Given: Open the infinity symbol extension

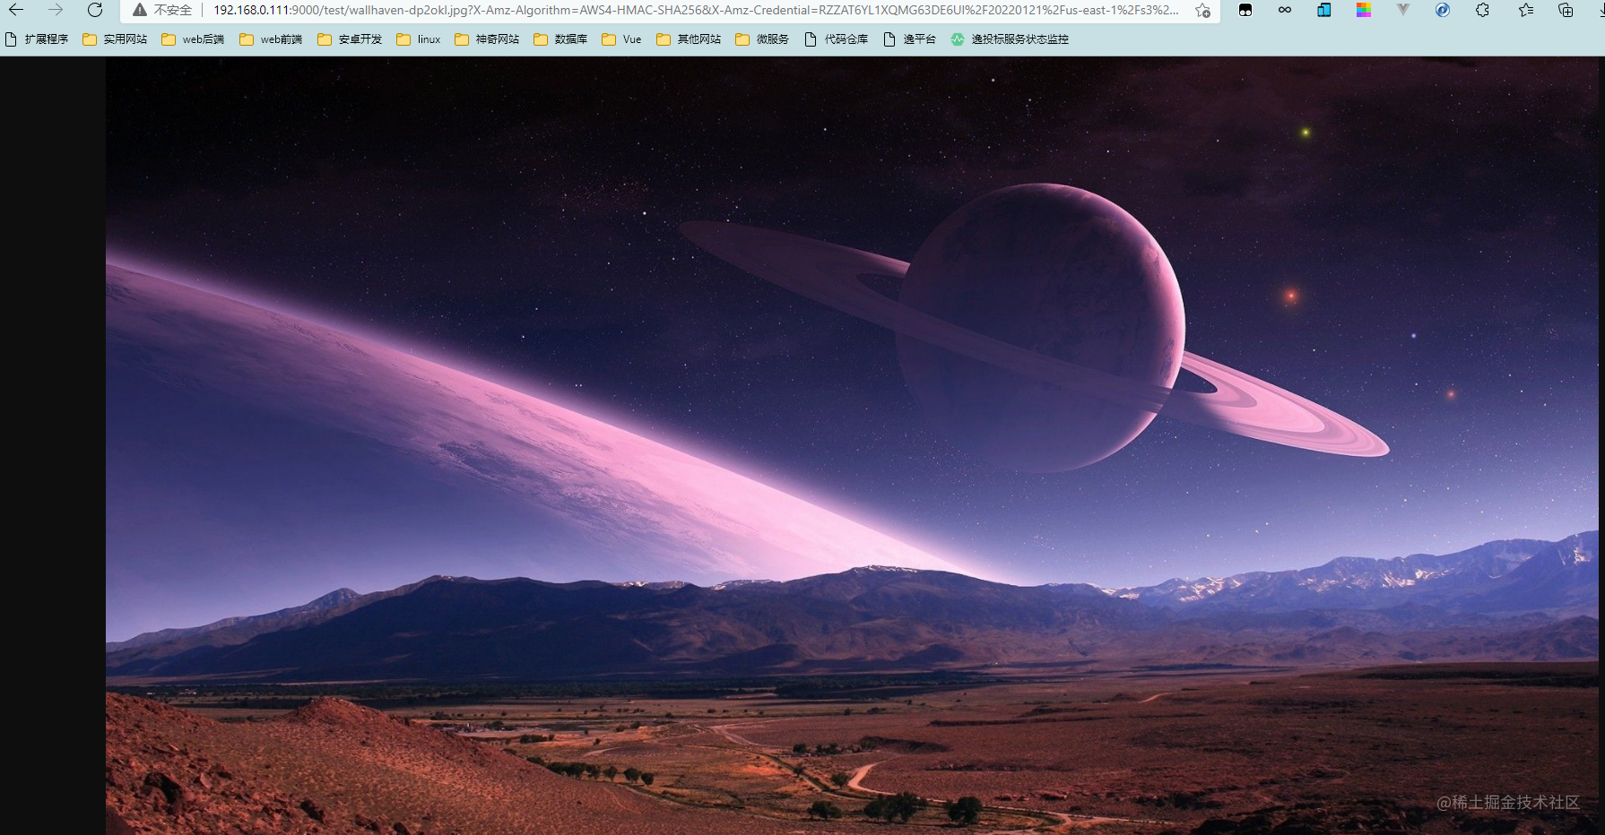Looking at the screenshot, I should (1285, 10).
